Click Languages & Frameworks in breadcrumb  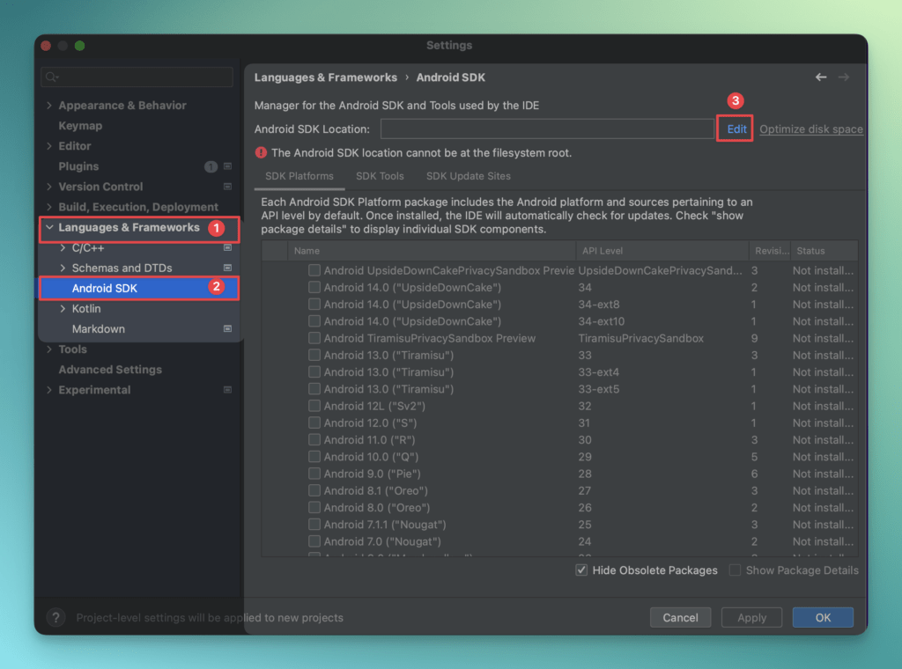click(326, 77)
